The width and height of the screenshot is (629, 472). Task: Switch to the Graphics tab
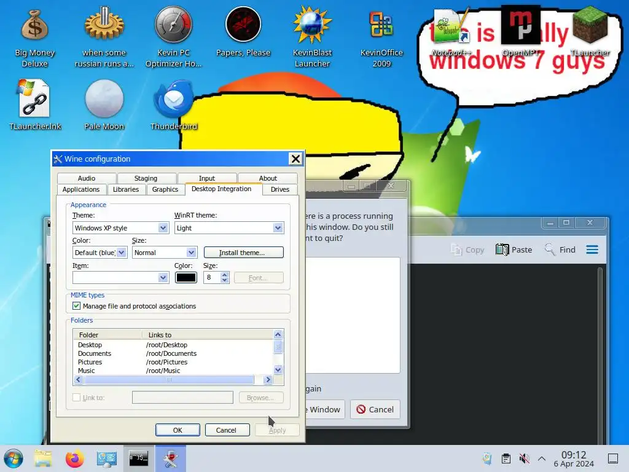[165, 189]
